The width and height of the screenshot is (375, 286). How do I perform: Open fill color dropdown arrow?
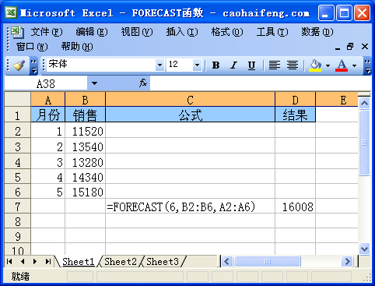pyautogui.click(x=328, y=65)
